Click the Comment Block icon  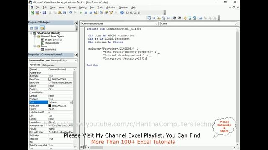(x=190, y=18)
